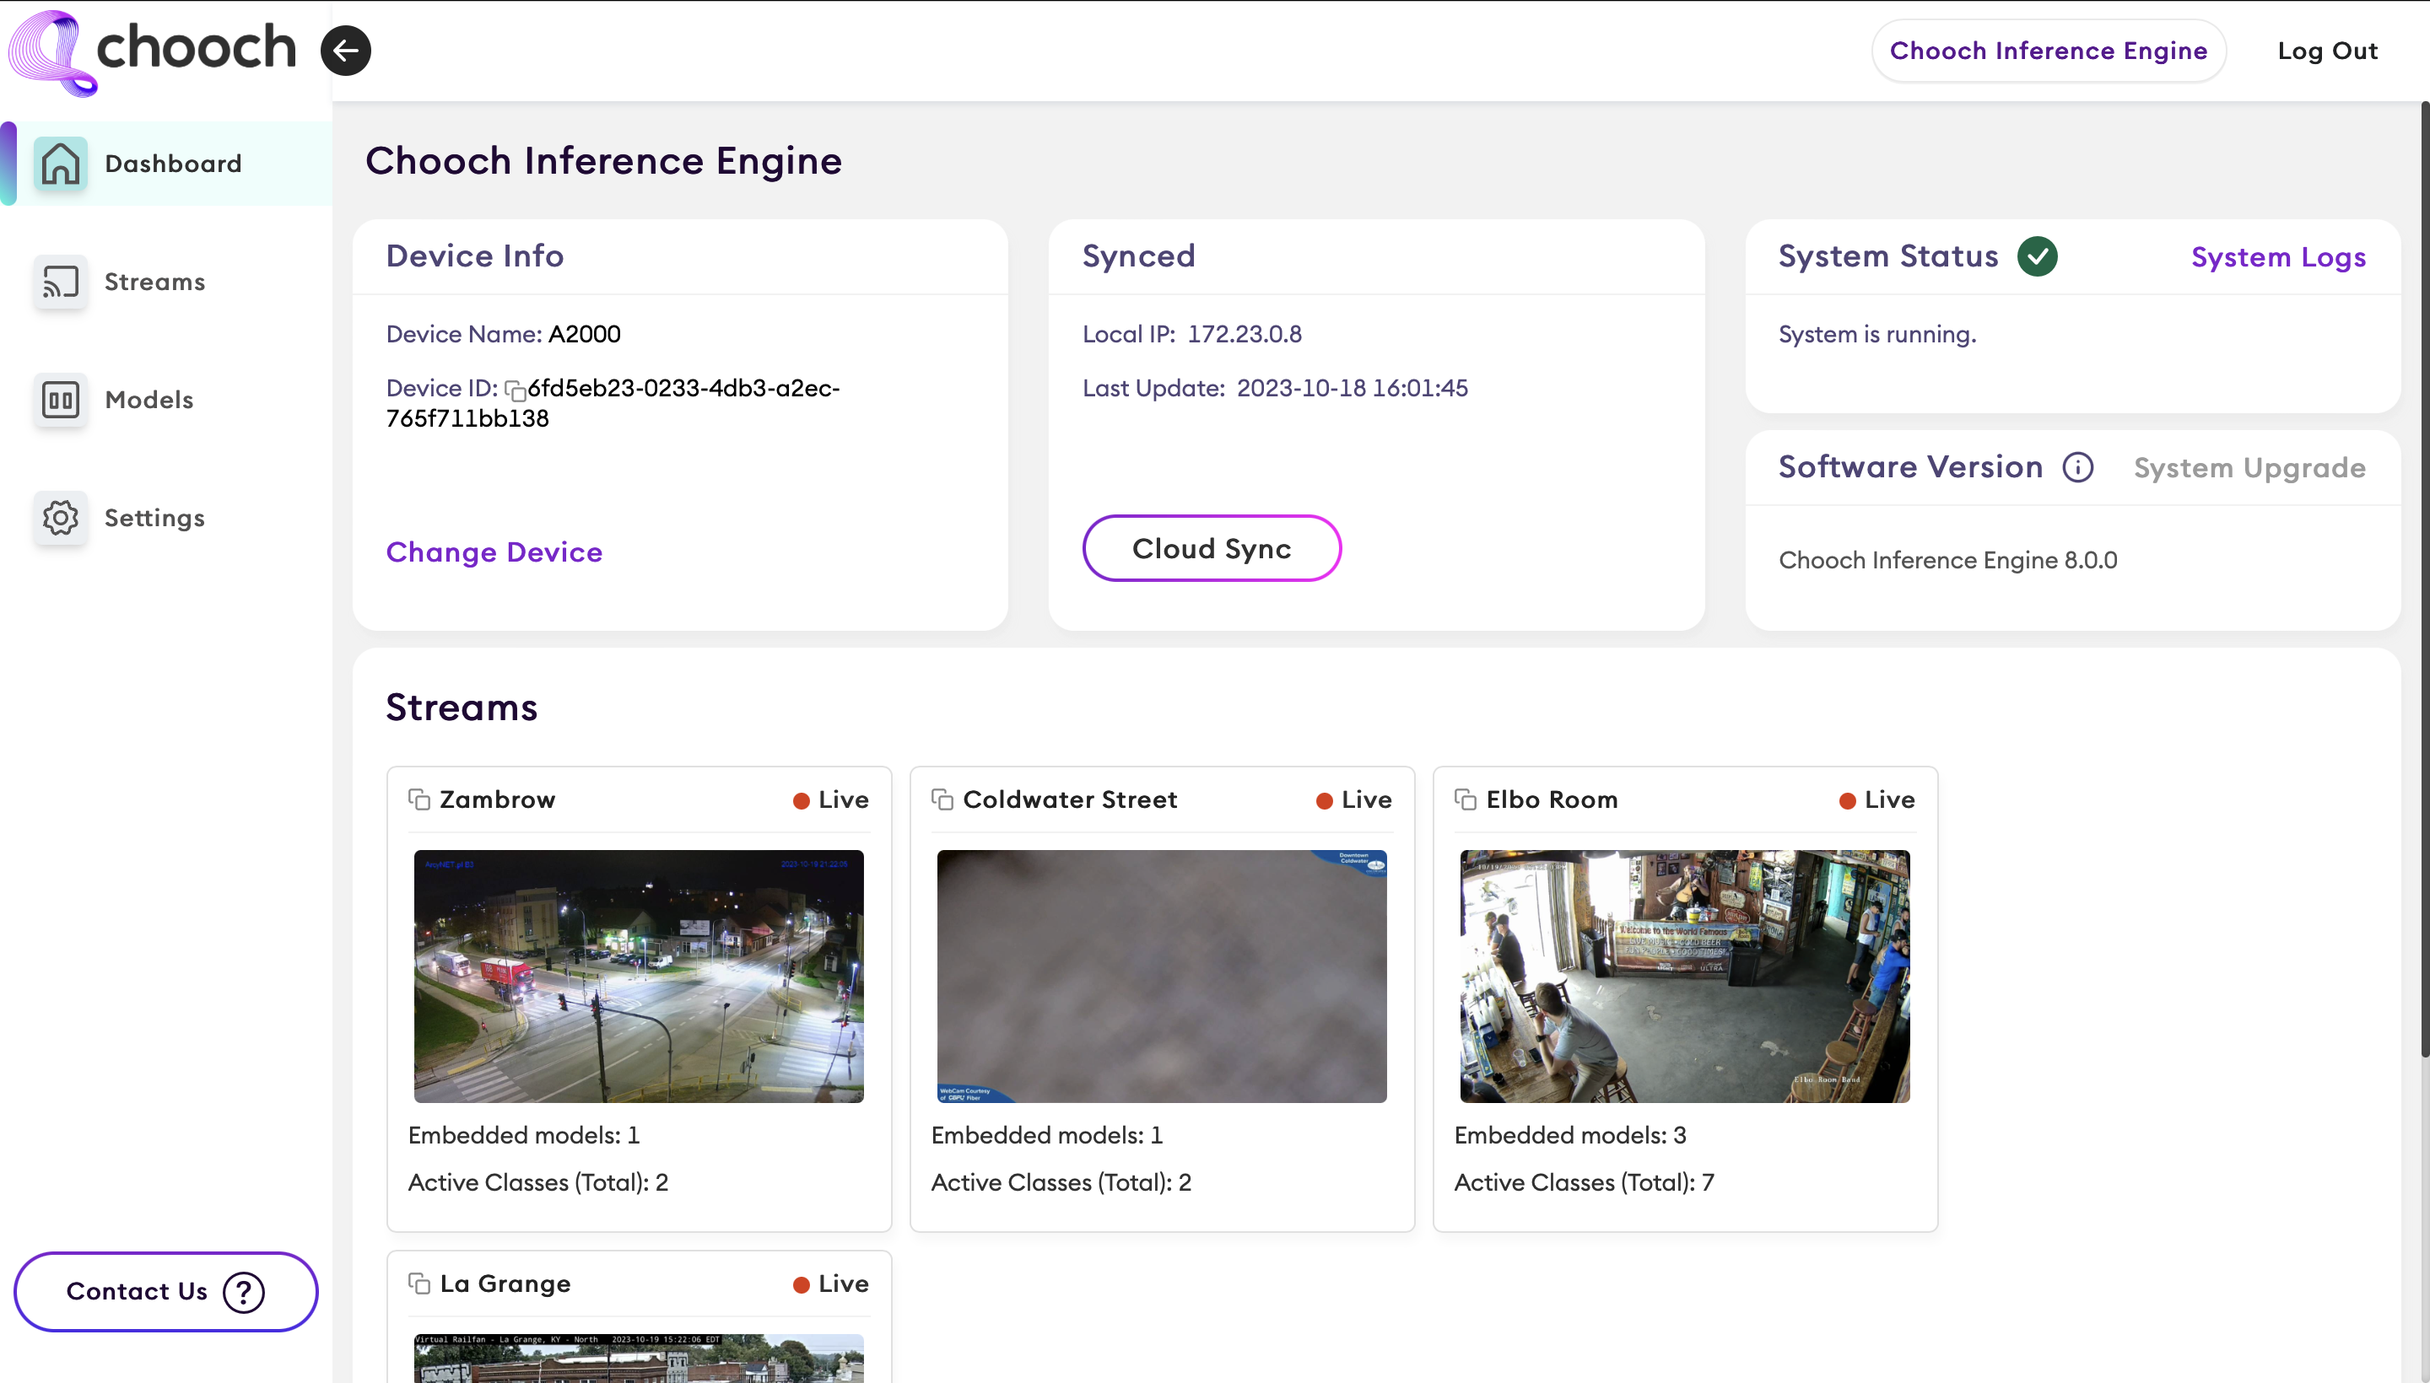The image size is (2430, 1383).
Task: Click the Zambrow stream title
Action: [497, 799]
